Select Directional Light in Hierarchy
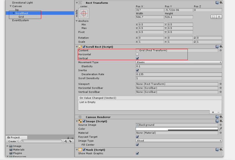The image size is (235, 160). pos(22,3)
